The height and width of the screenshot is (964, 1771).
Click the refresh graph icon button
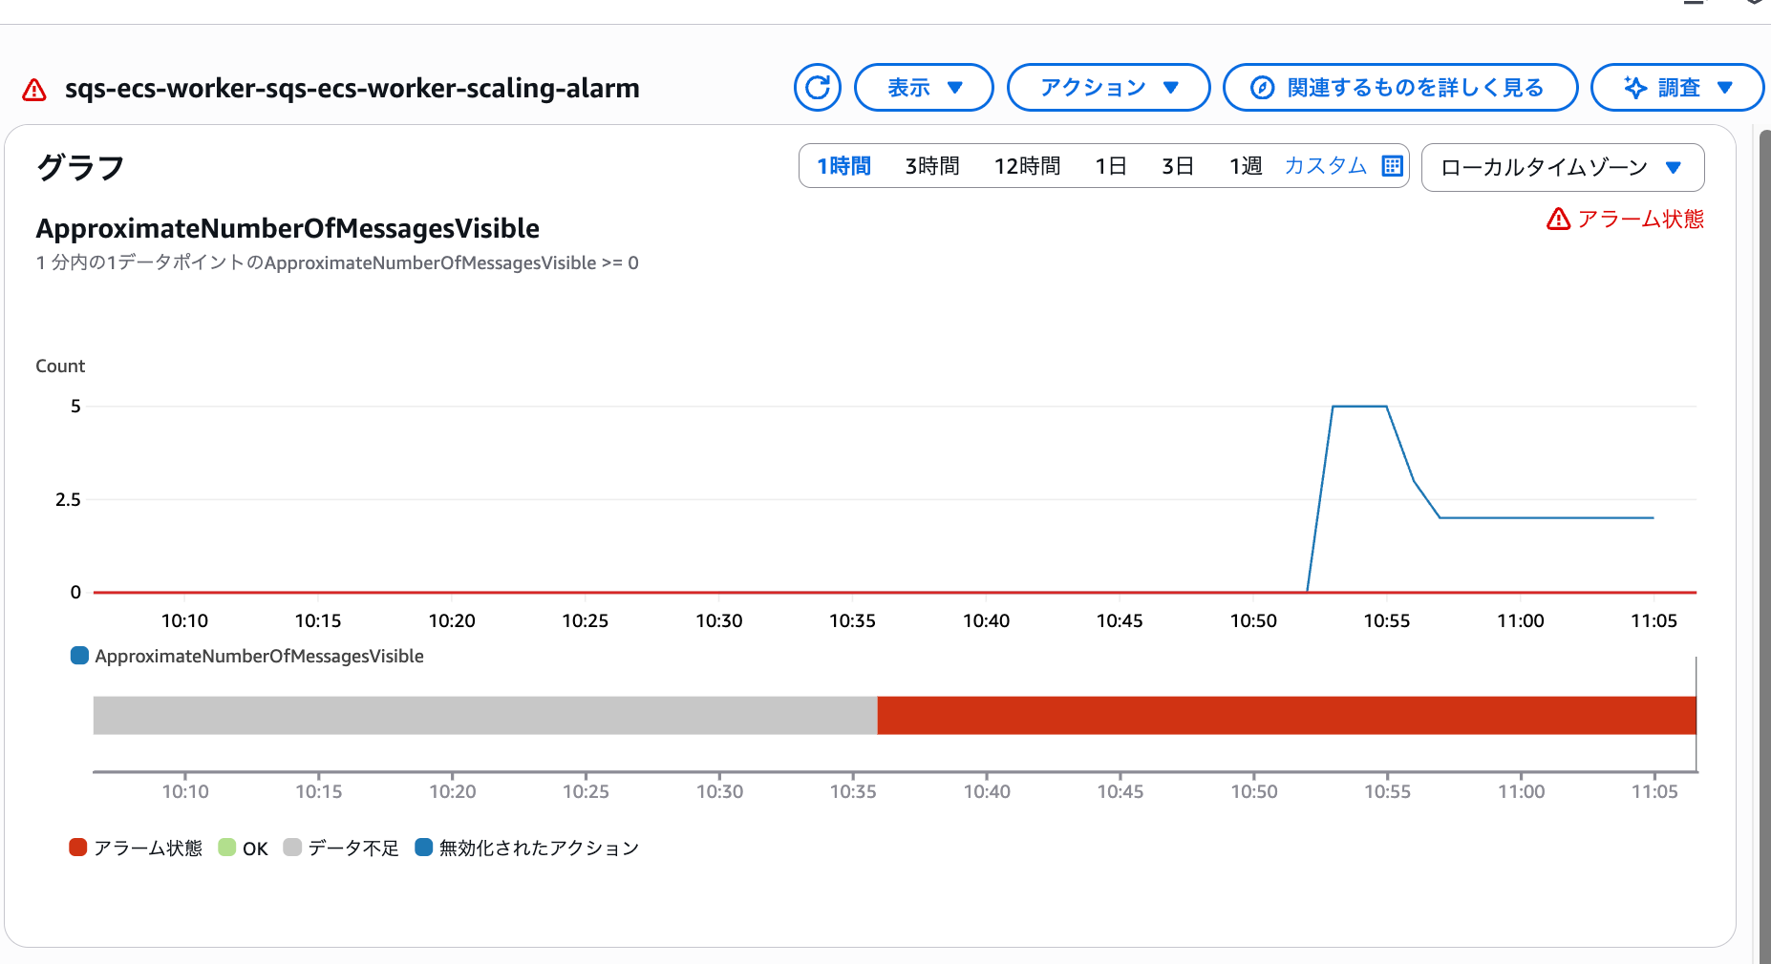(x=817, y=88)
